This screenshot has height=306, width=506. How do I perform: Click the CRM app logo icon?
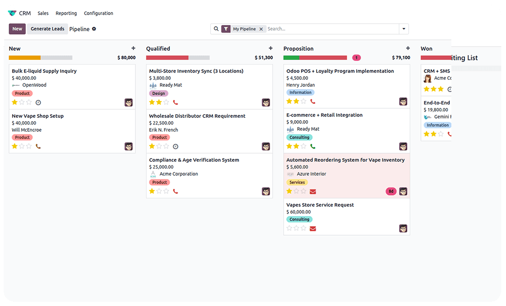(12, 13)
